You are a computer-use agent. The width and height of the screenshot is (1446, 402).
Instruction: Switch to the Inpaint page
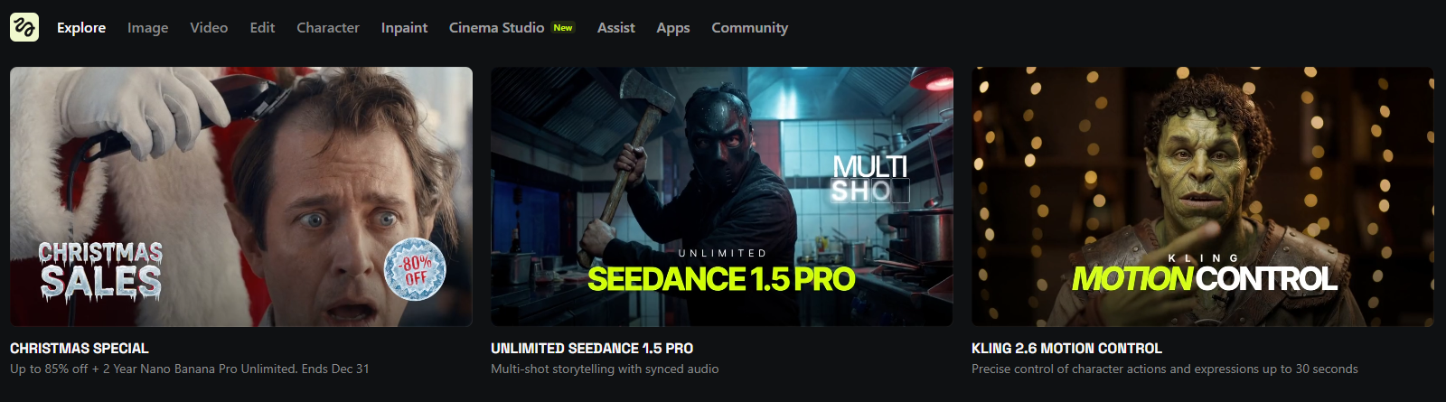coord(404,28)
